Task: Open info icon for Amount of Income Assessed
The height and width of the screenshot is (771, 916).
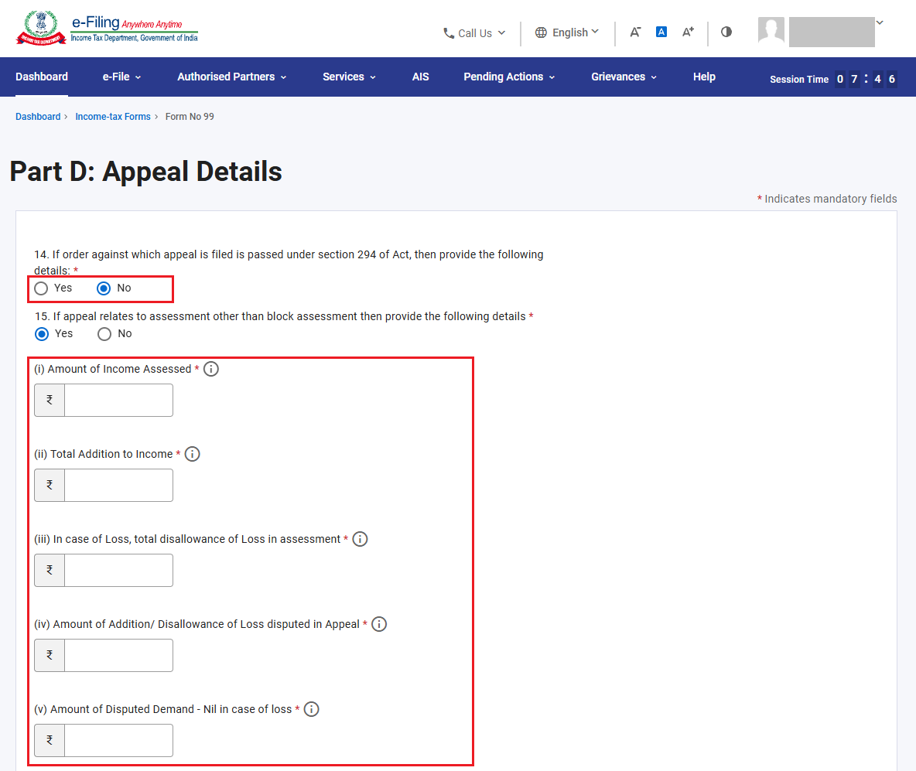Action: coord(211,369)
